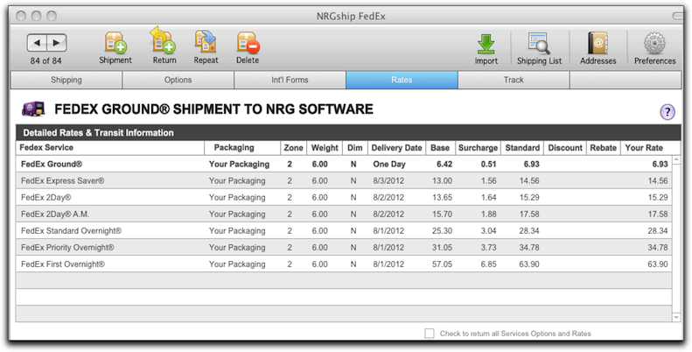The height and width of the screenshot is (352, 692).
Task: Go to previous shipment record arrow
Action: [x=37, y=42]
